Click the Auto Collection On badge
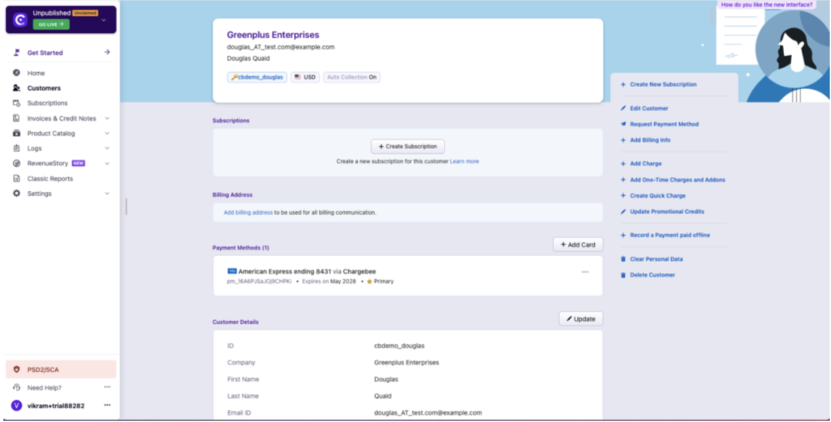The width and height of the screenshot is (831, 422). (352, 77)
